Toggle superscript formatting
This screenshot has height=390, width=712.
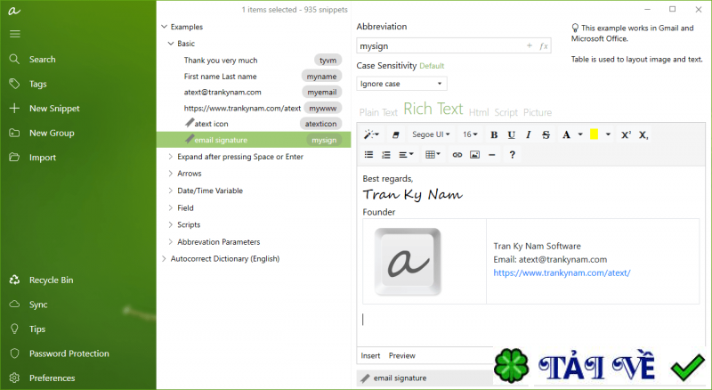(x=626, y=134)
